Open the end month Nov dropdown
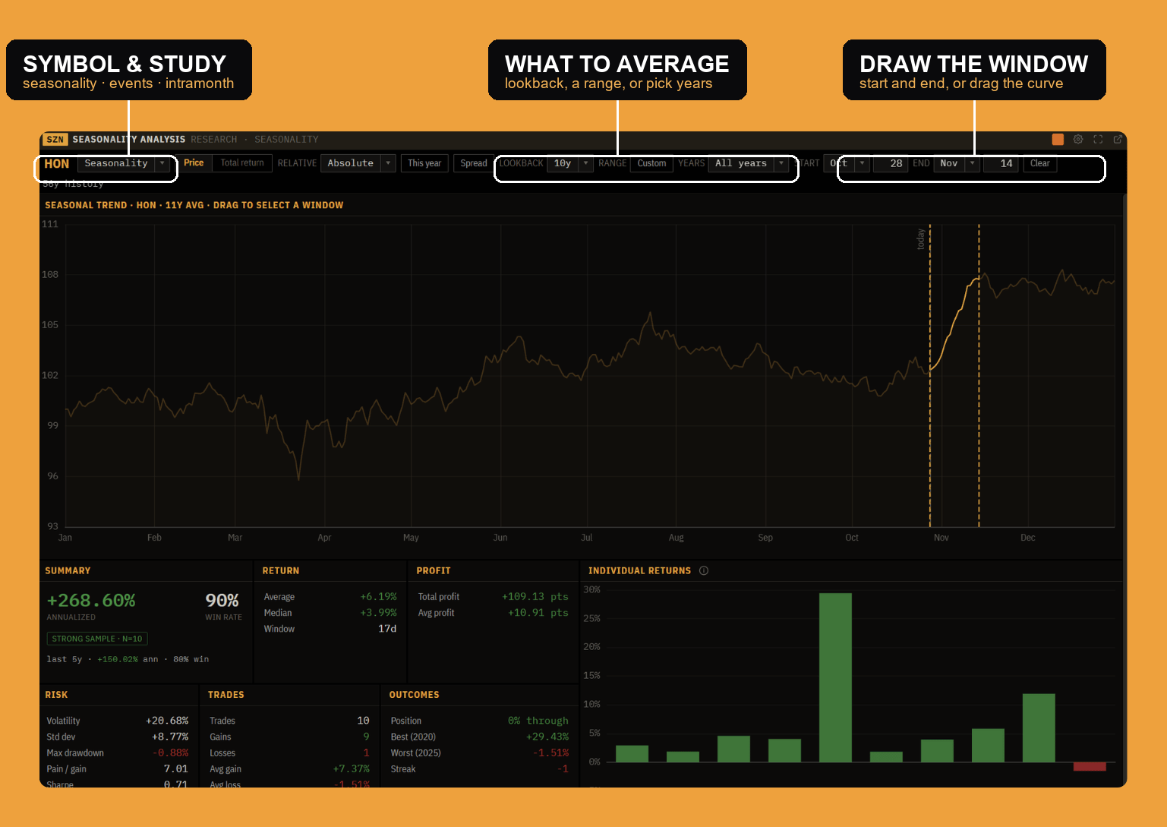The height and width of the screenshot is (827, 1167). [x=956, y=163]
